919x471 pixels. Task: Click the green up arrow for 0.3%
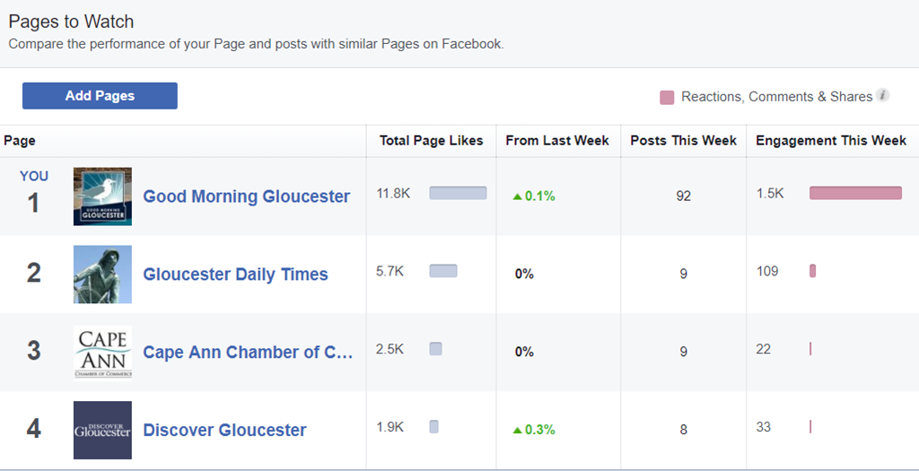[x=517, y=430]
